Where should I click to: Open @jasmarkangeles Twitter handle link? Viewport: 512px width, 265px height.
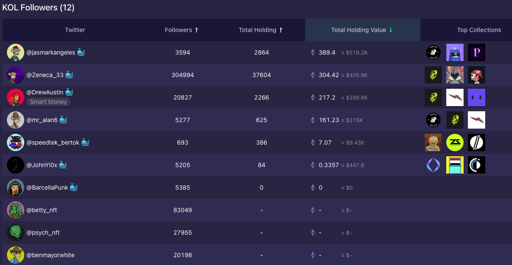(51, 52)
